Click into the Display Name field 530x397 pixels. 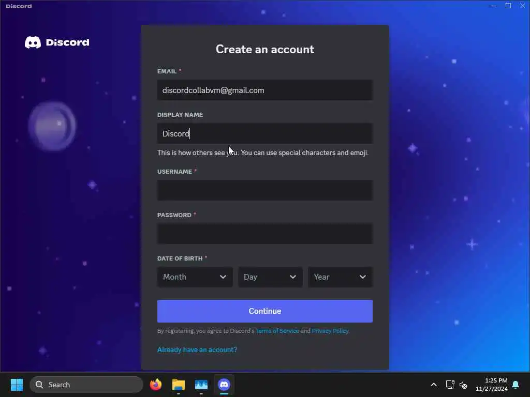pyautogui.click(x=264, y=133)
